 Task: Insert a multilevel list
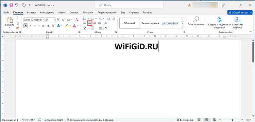tap(100, 18)
